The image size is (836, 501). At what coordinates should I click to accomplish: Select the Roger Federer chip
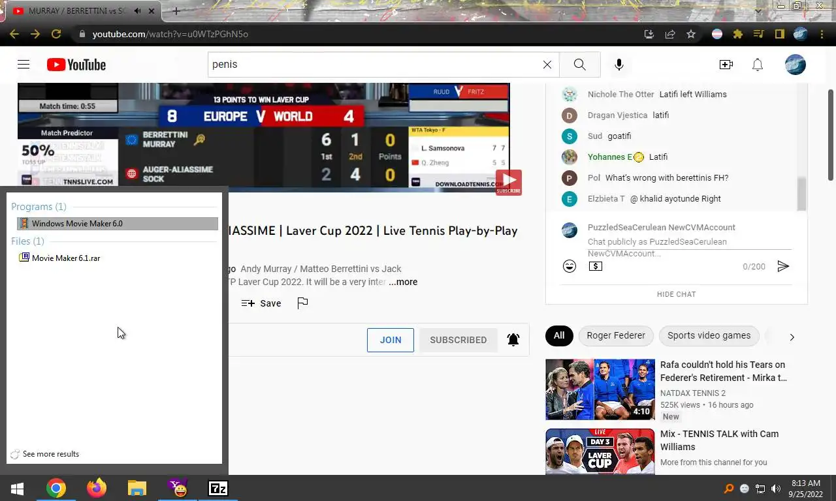click(616, 335)
